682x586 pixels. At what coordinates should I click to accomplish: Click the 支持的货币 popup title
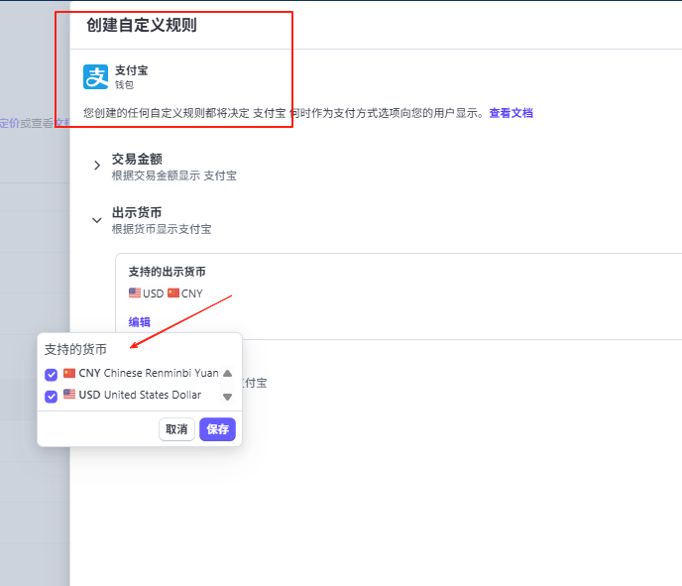[x=75, y=349]
